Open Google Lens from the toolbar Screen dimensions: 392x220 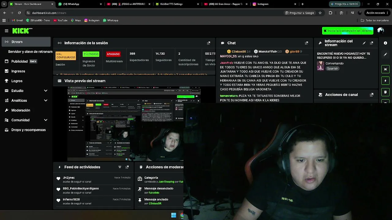tap(341, 13)
